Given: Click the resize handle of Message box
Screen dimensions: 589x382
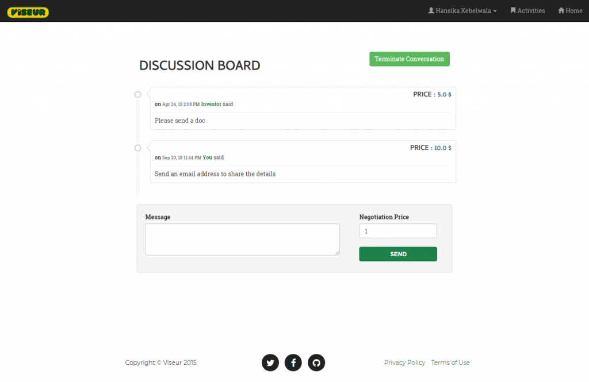Looking at the screenshot, I should click(337, 253).
